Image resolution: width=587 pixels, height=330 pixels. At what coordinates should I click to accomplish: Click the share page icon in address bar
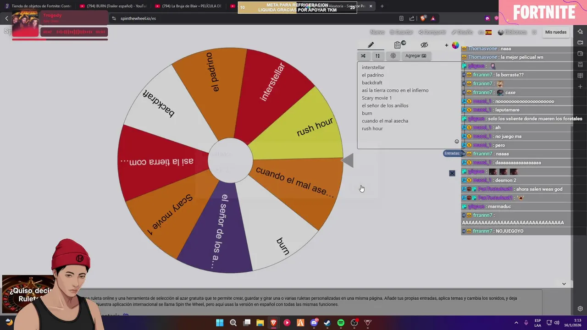pyautogui.click(x=412, y=18)
